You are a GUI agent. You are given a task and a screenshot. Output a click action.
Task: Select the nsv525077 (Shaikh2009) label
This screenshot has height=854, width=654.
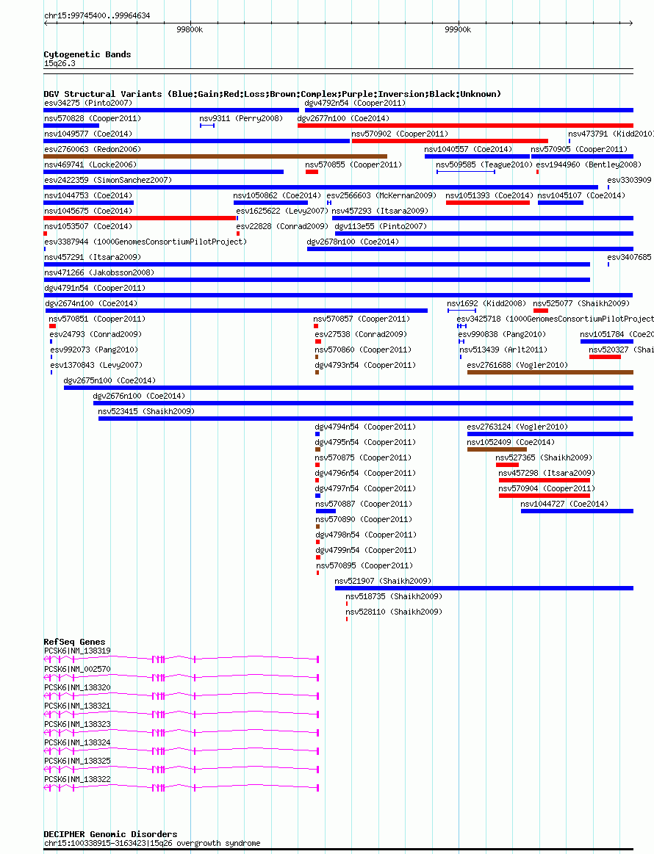[581, 303]
